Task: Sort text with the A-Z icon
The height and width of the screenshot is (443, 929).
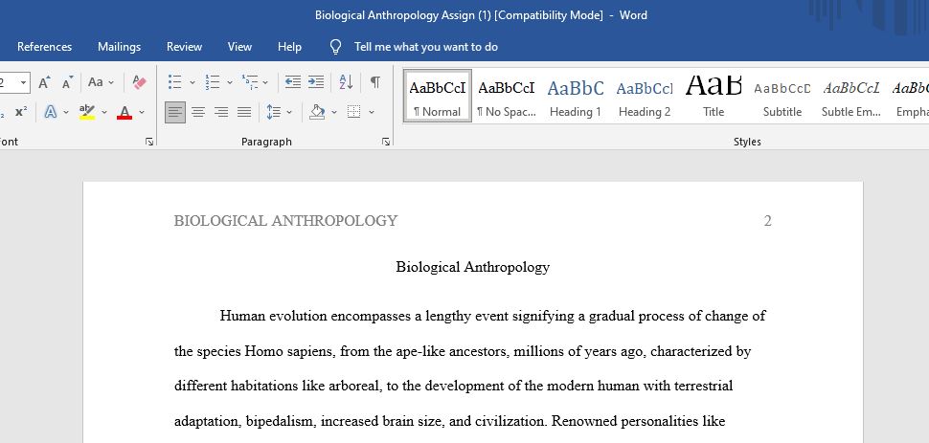Action: [346, 82]
